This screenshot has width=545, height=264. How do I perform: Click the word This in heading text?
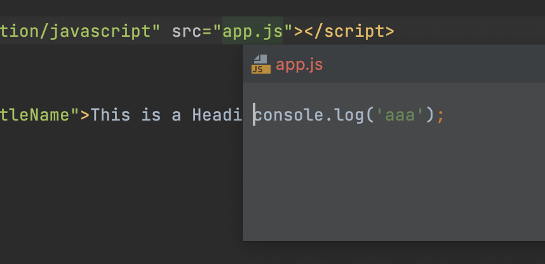pyautogui.click(x=111, y=115)
